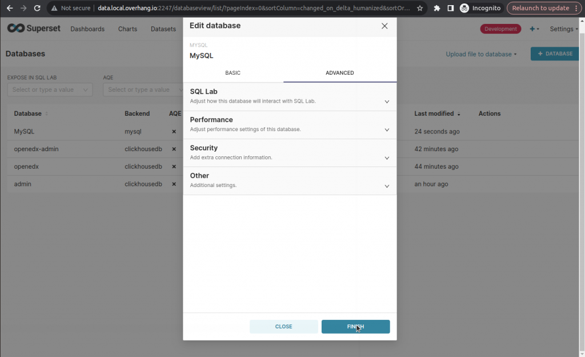Open Datasets in top navigation
This screenshot has width=585, height=357.
(163, 29)
